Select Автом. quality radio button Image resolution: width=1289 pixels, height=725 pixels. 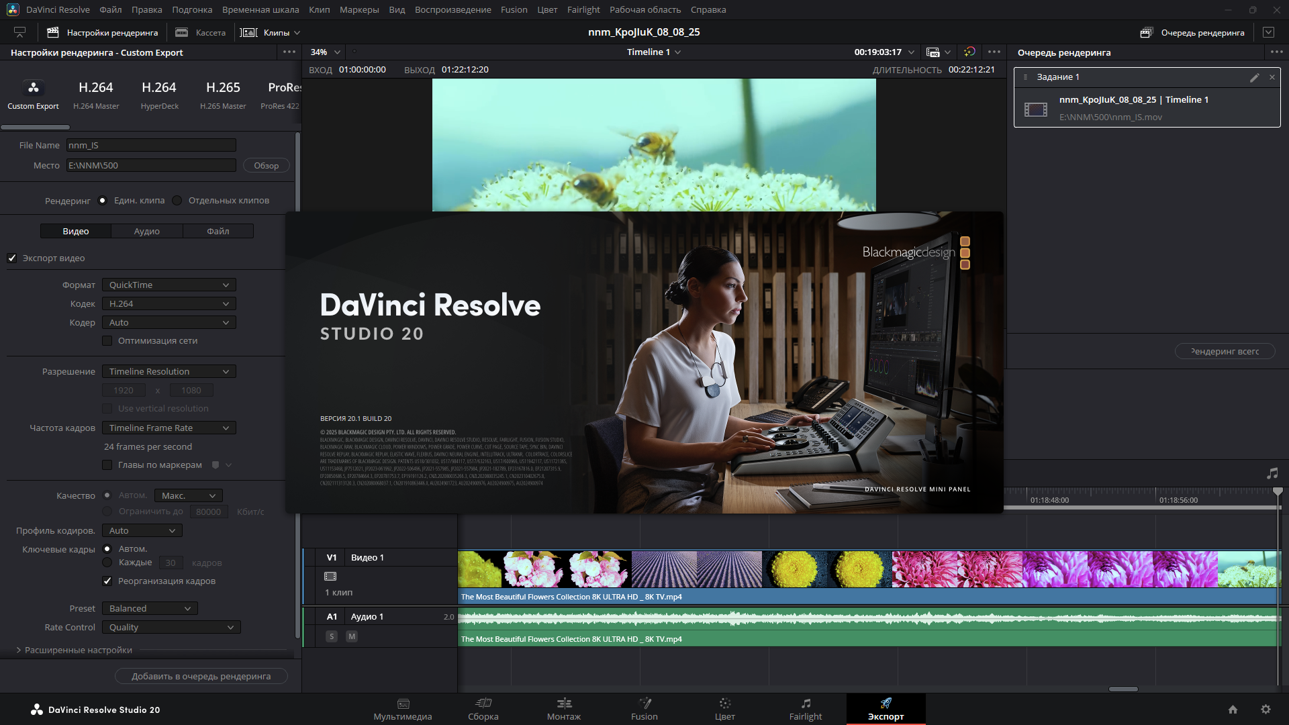click(107, 495)
